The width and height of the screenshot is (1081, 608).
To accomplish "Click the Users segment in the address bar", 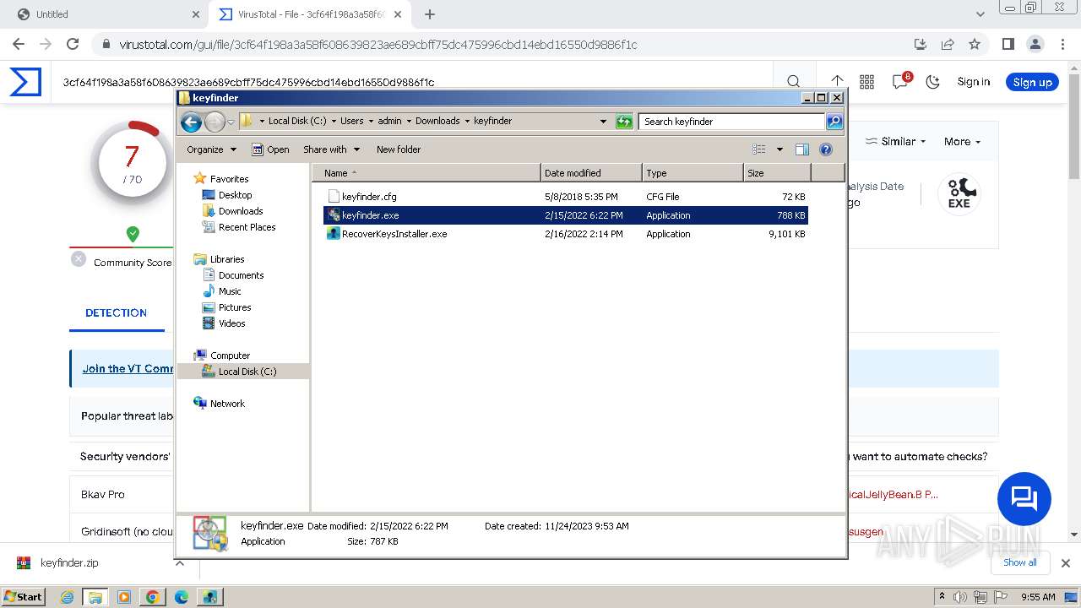I will (x=351, y=122).
